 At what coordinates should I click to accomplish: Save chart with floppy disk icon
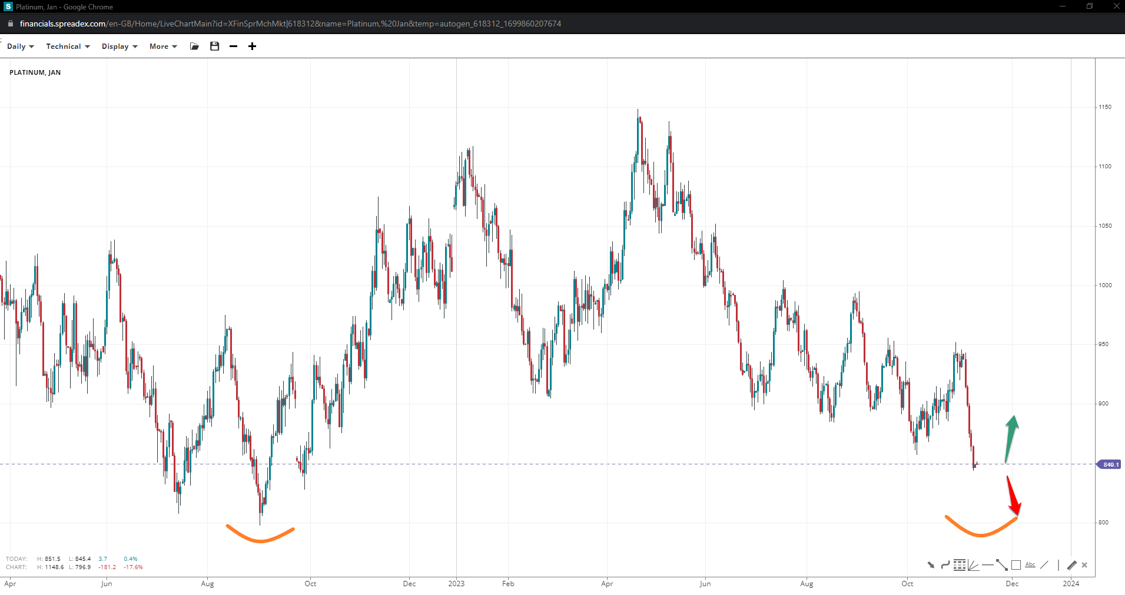(214, 46)
